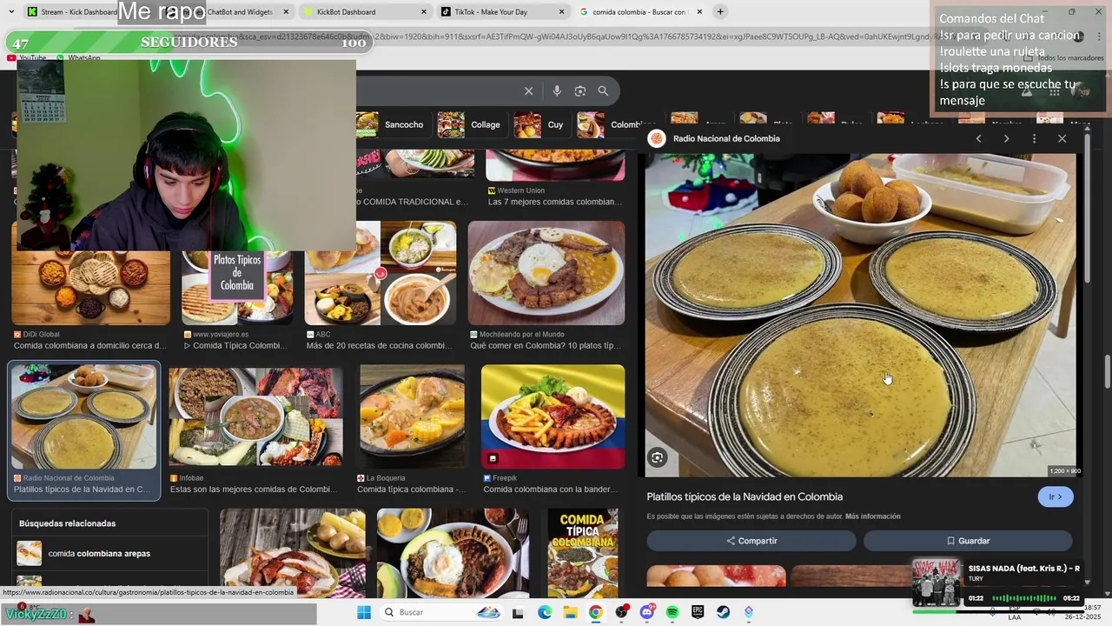Close the image preview panel
The height and width of the screenshot is (626, 1112).
[1062, 139]
